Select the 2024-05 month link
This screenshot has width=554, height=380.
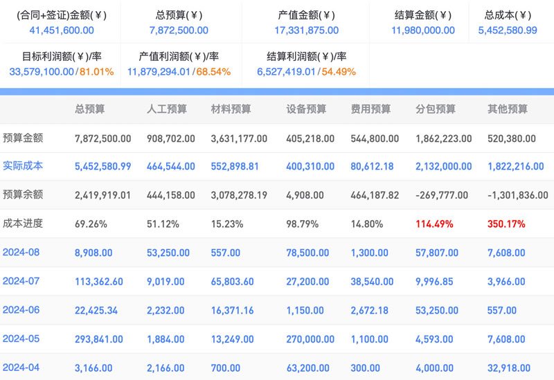click(21, 338)
